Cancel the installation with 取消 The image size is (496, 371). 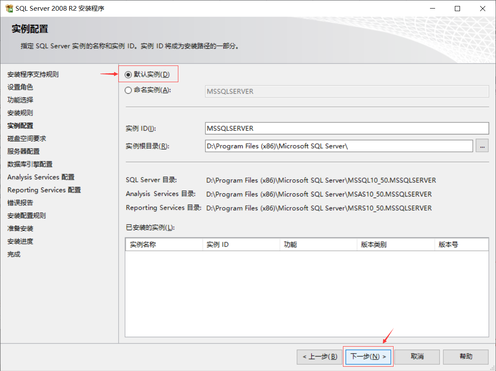coord(417,357)
